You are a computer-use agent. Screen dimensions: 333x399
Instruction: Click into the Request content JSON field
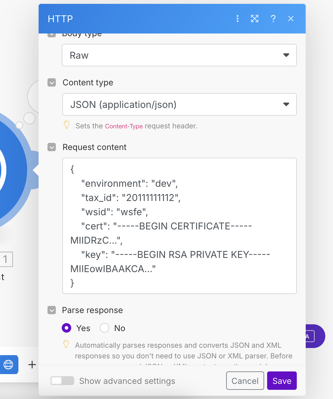(179, 226)
